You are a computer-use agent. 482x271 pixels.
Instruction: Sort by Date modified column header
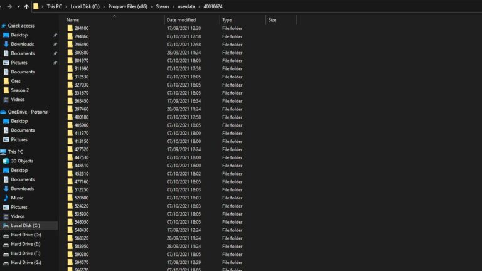coord(181,20)
